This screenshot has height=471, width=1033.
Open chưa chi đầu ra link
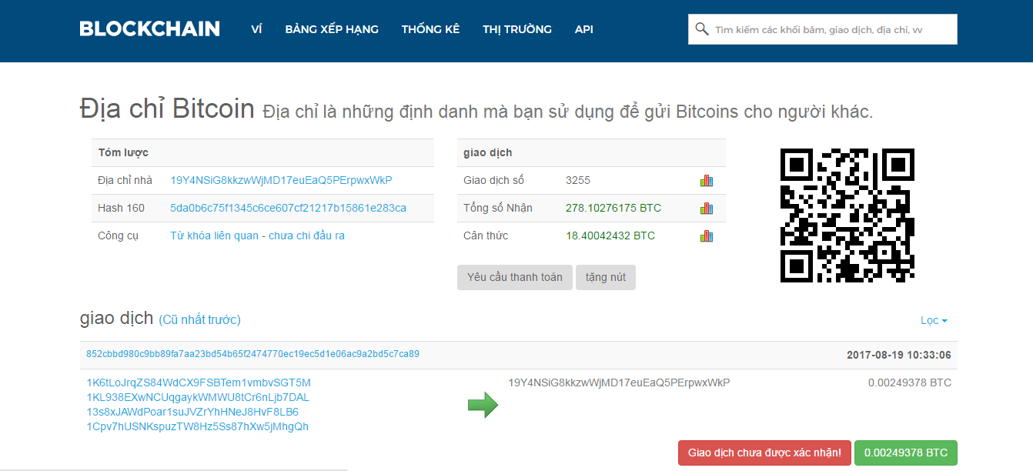tap(306, 235)
